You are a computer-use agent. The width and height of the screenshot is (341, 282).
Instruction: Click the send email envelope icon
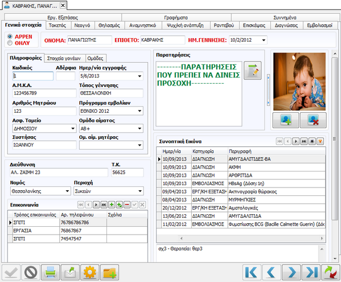pyautogui.click(x=70, y=272)
